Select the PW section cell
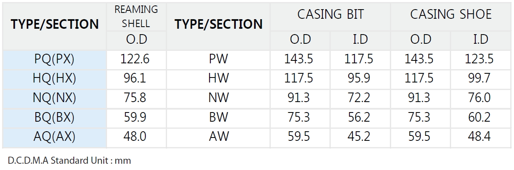The image size is (514, 170). (x=219, y=59)
